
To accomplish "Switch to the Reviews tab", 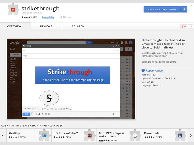I will pyautogui.click(x=46, y=26).
